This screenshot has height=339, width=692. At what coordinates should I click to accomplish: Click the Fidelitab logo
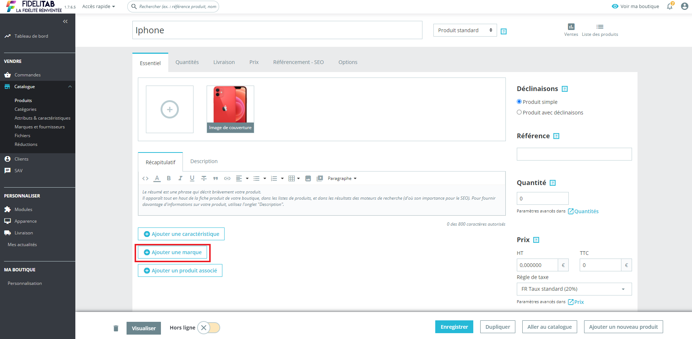coord(34,7)
